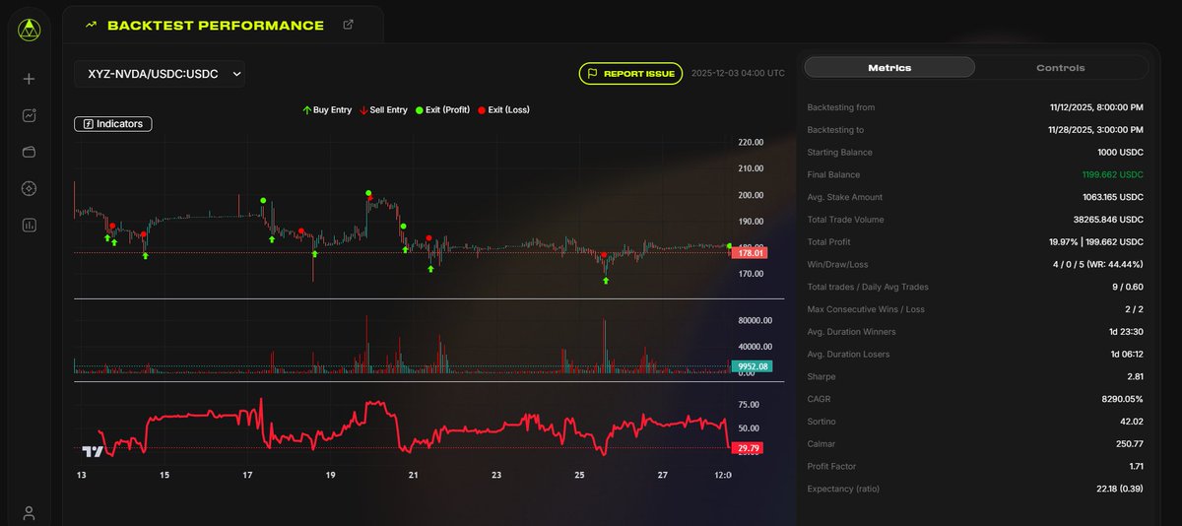Open the XYZ-NVDA/USDC:USDC pair dropdown

tap(160, 73)
